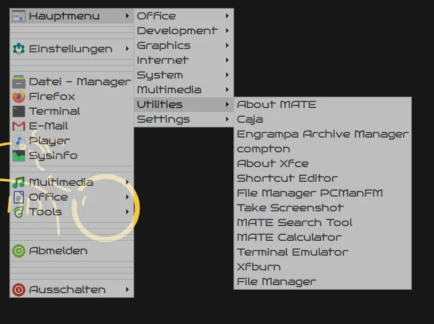
Task: Open the Tools entry in the main menu
Action: point(72,212)
